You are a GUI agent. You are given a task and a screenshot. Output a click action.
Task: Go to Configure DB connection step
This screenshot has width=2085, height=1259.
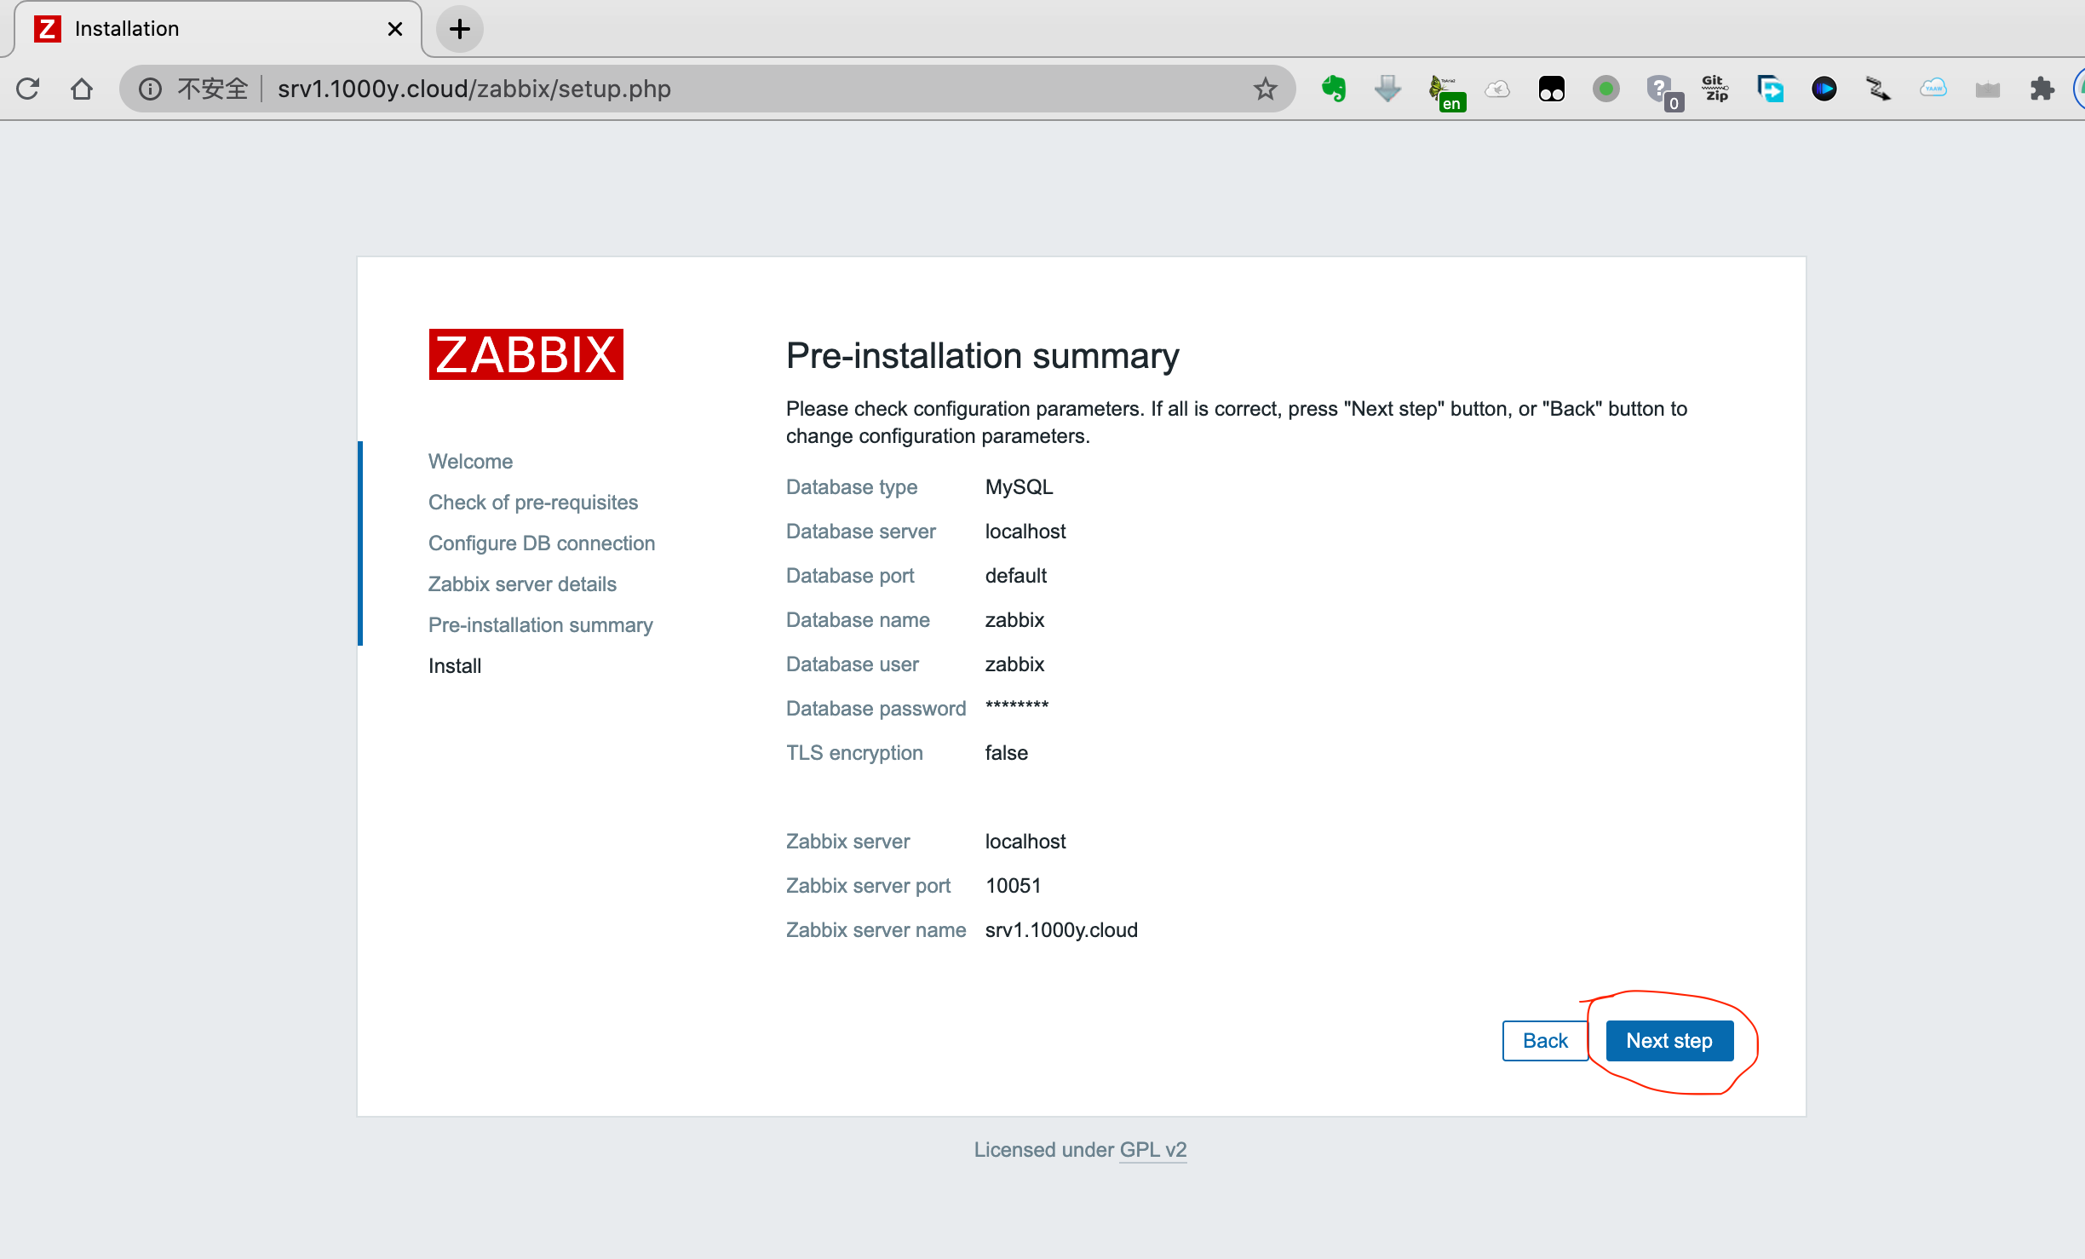pos(542,543)
